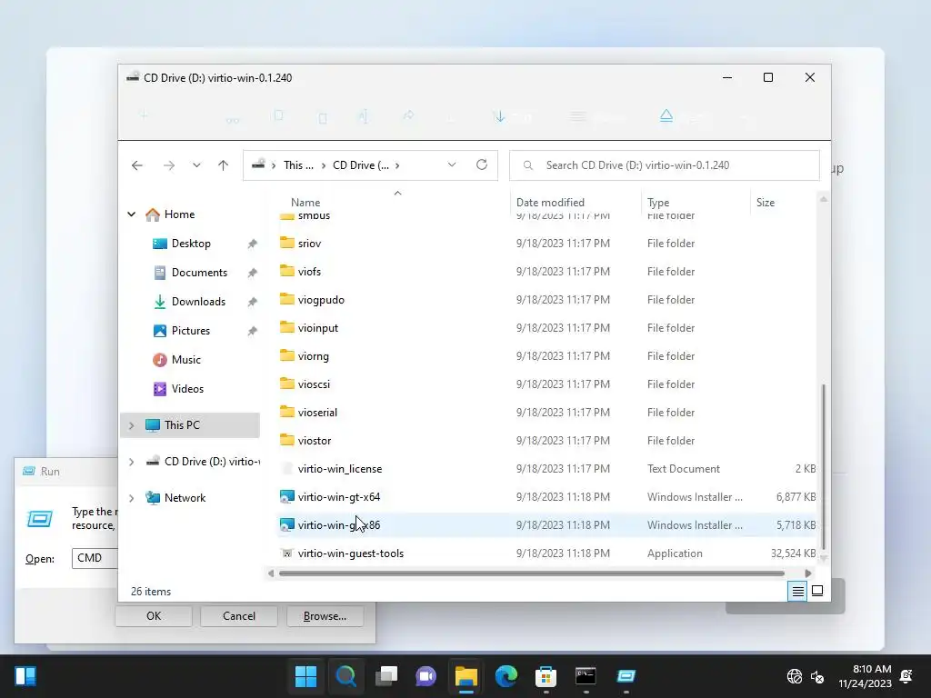This screenshot has width=931, height=698.
Task: Open the recent locations chevron
Action: 196,165
